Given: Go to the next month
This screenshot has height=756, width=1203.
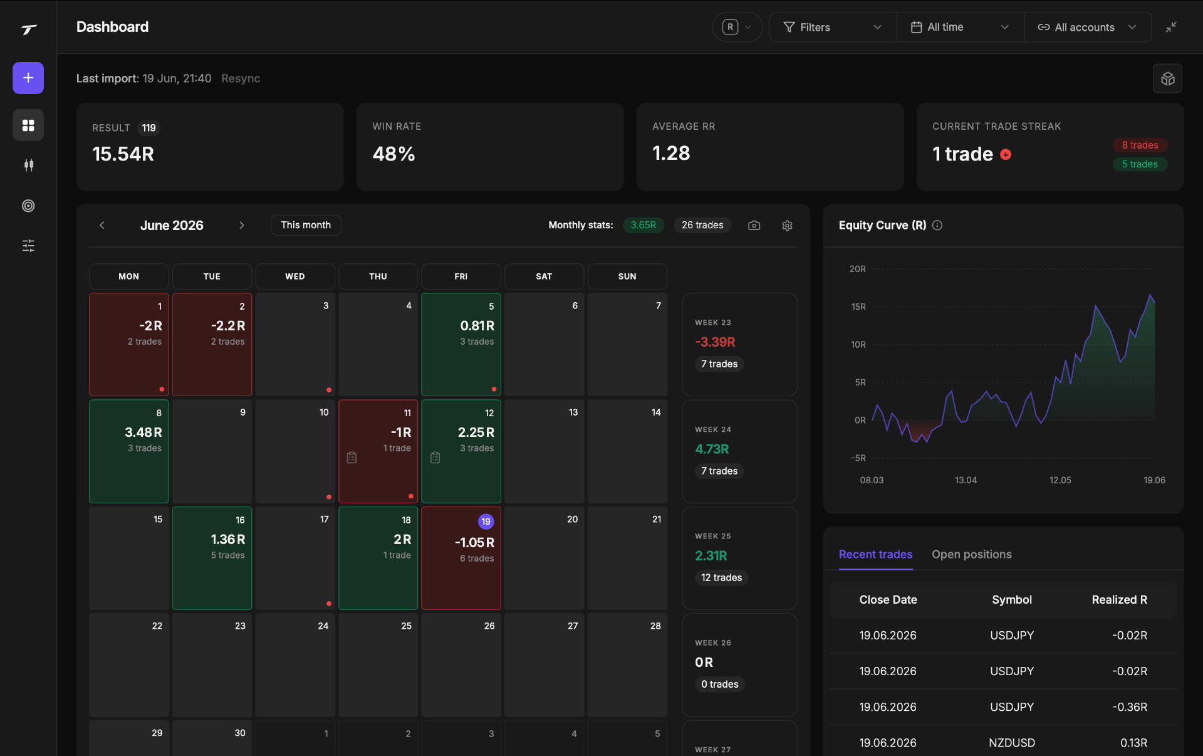Looking at the screenshot, I should pos(242,225).
